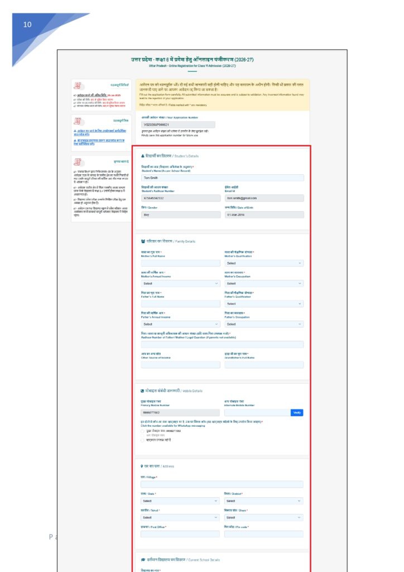Click the icon on the top sidebar dates card
The image size is (404, 572).
79,85
